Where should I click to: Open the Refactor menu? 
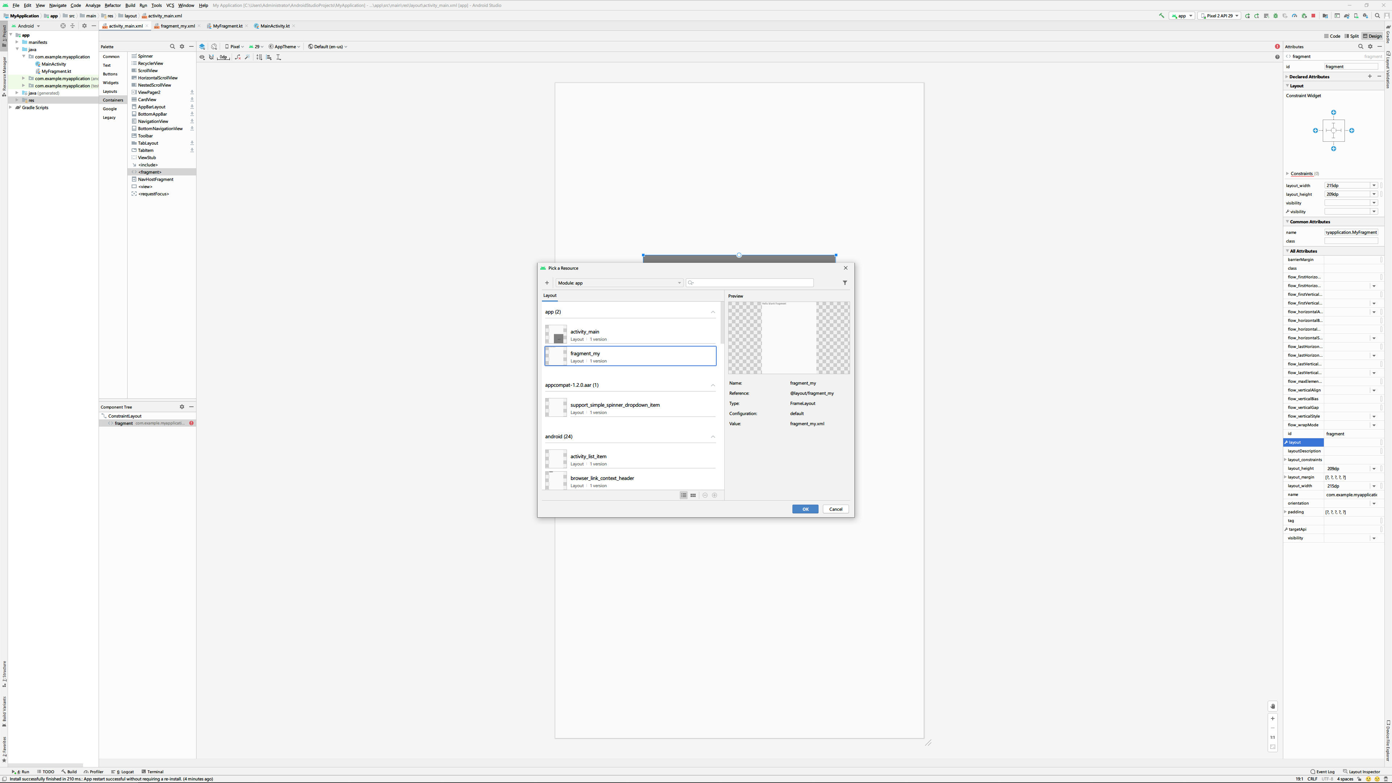point(112,5)
